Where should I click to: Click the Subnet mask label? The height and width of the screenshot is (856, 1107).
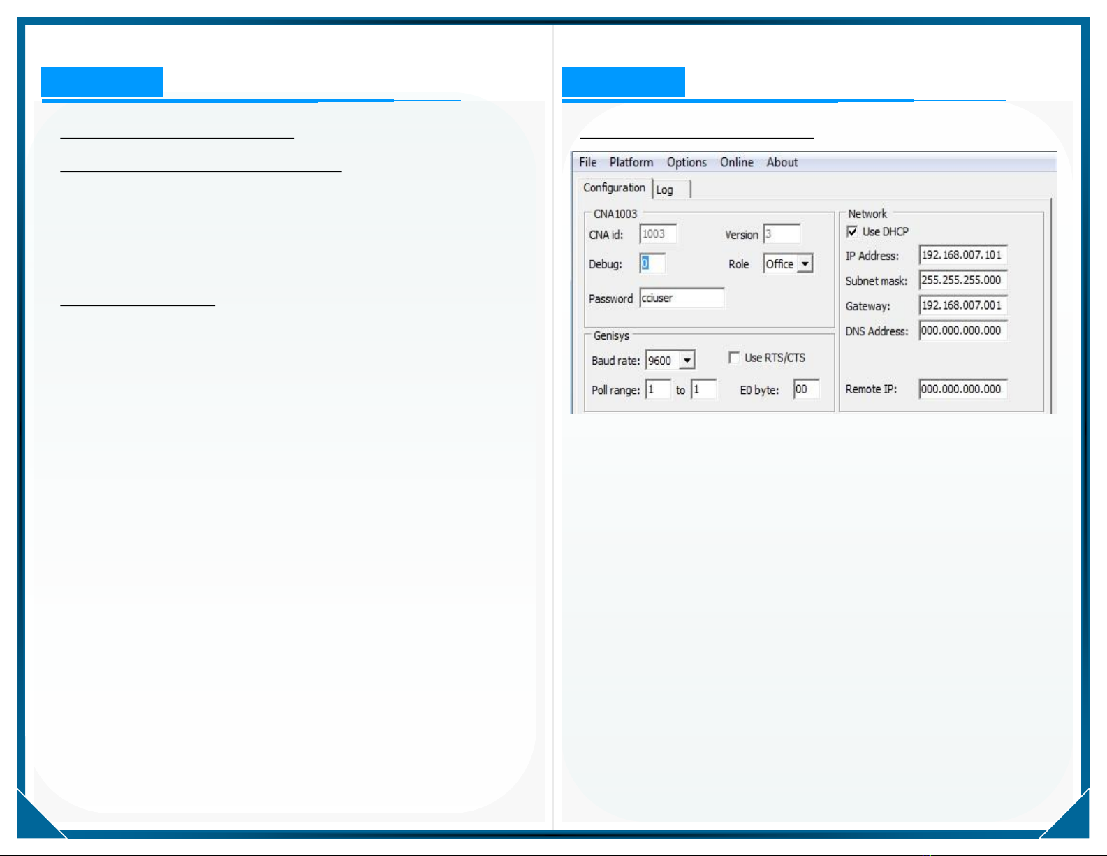tap(877, 281)
